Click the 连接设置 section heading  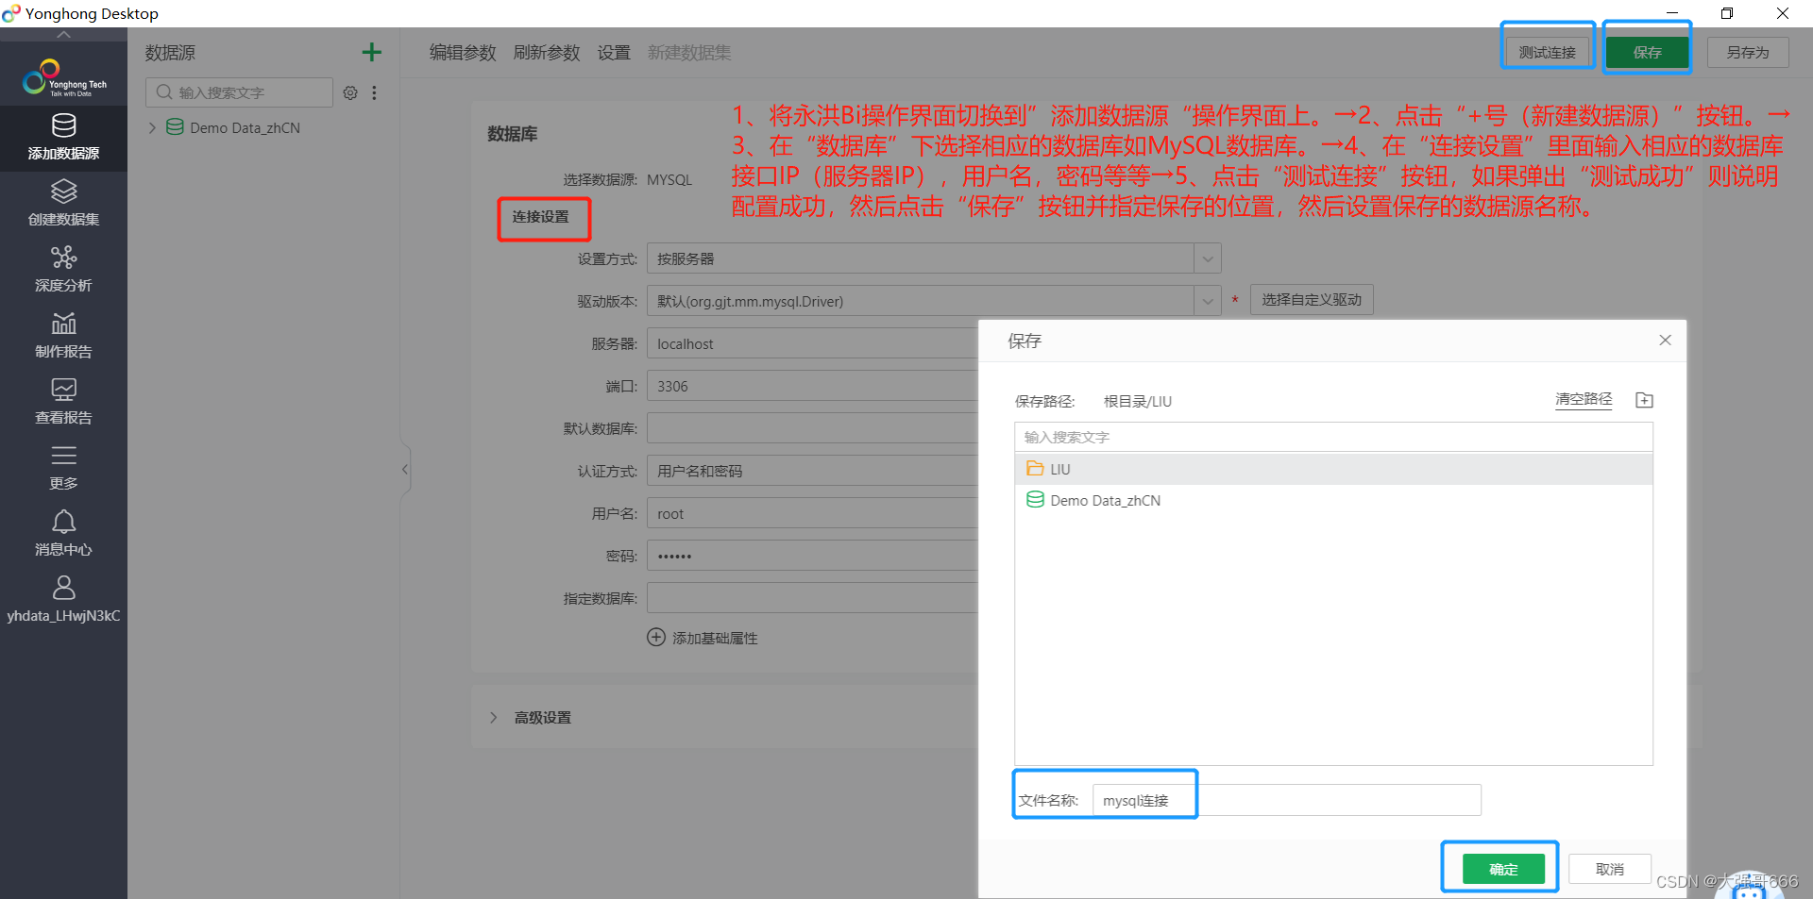pos(541,217)
